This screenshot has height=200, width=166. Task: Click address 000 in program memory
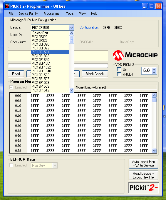[18, 96]
